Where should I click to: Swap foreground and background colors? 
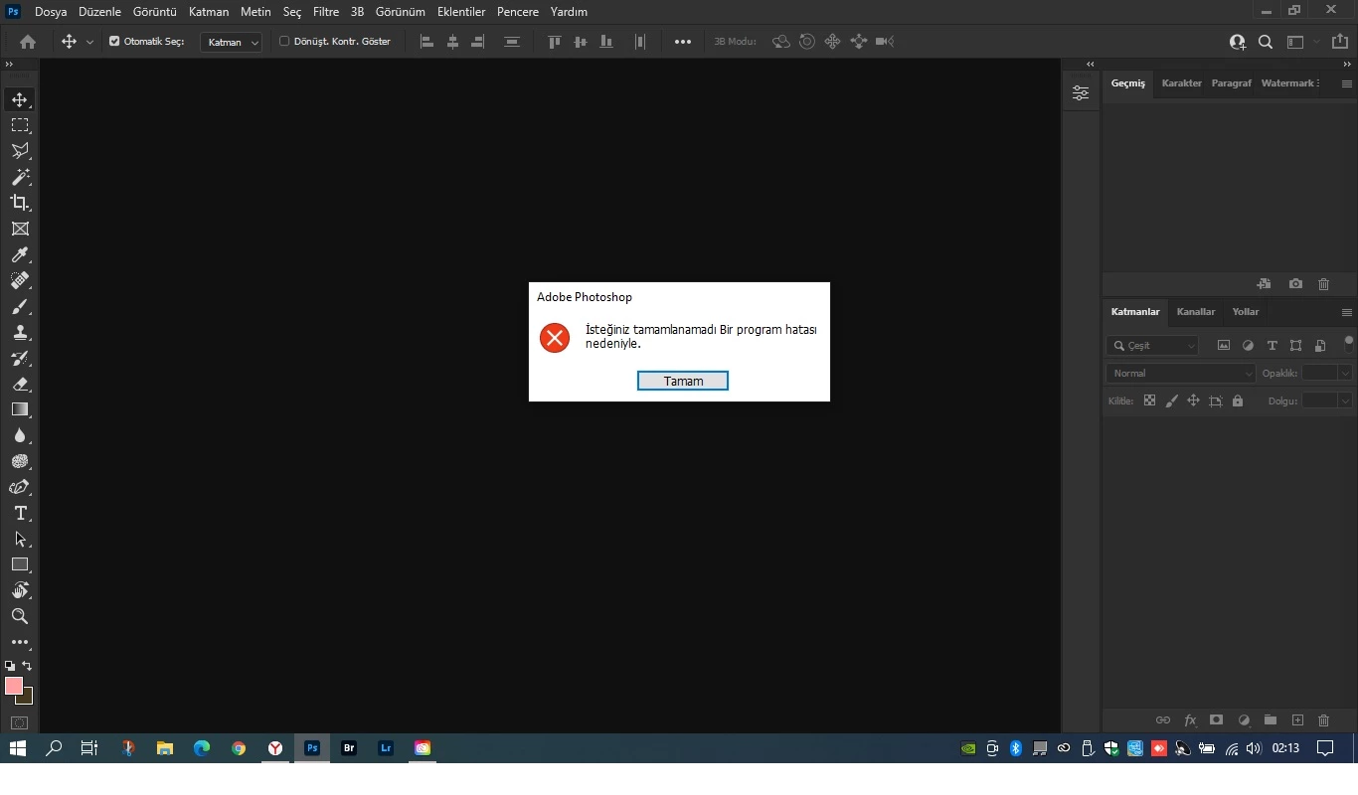27,666
